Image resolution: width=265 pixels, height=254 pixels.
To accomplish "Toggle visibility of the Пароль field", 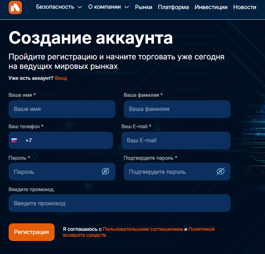I will tap(105, 171).
